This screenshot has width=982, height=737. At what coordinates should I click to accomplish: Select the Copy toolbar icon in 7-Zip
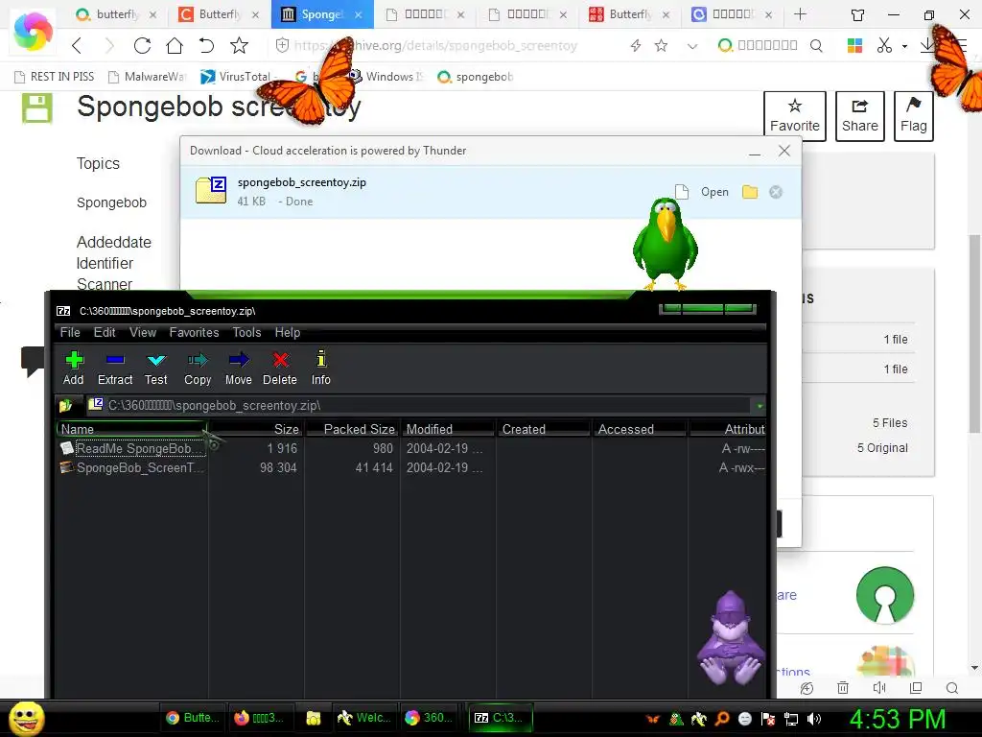(198, 368)
